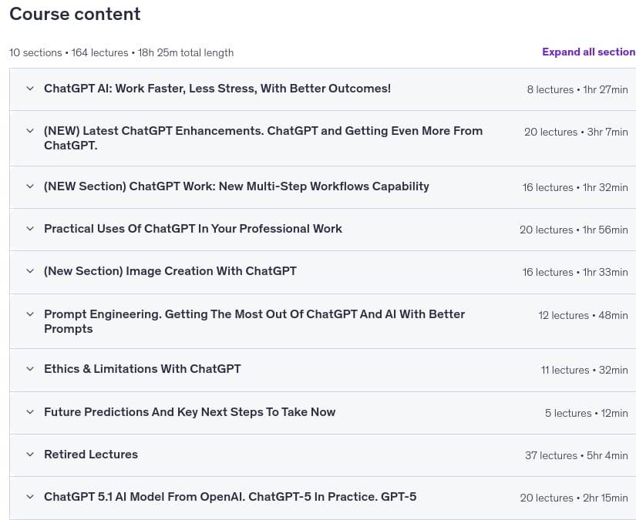Click the '20 lectures • 3hr 7min' summary
The width and height of the screenshot is (636, 520).
pos(576,132)
